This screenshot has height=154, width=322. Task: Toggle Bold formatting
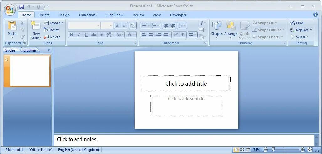71,35
